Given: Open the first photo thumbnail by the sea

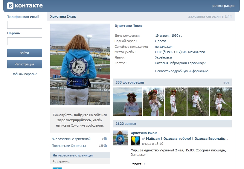Looking at the screenshot, I should click(x=127, y=102).
